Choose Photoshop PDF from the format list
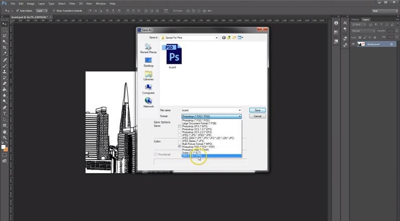 [x=199, y=147]
